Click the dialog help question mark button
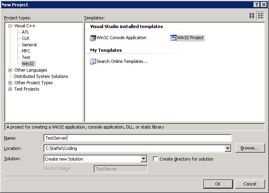This screenshot has width=269, height=193. point(256,4)
